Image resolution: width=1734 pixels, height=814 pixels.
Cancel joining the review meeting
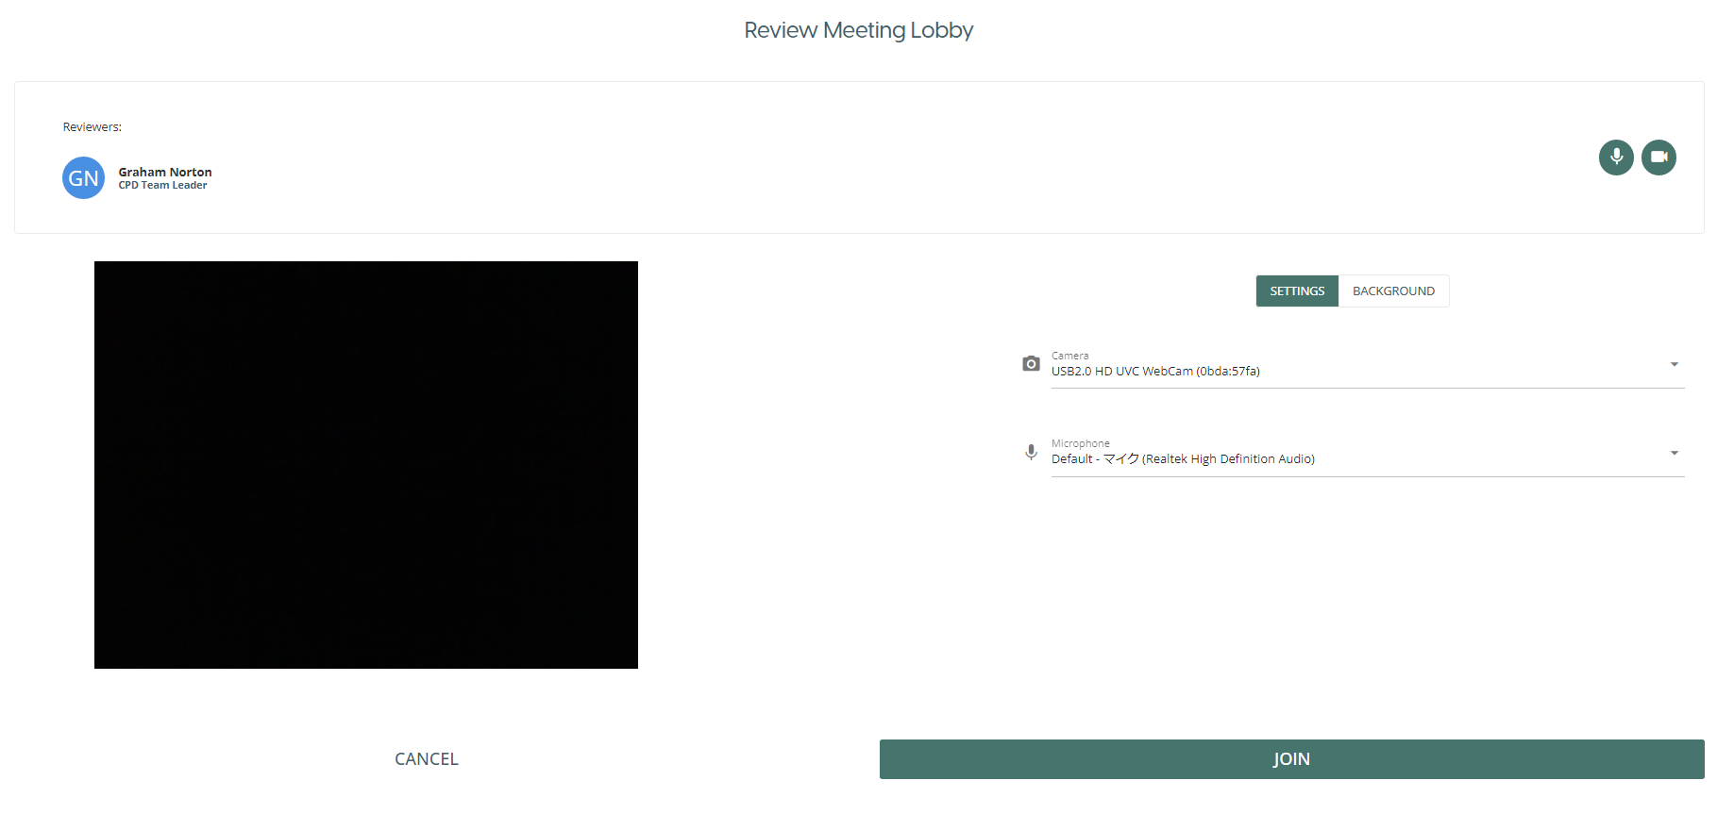pyautogui.click(x=427, y=759)
